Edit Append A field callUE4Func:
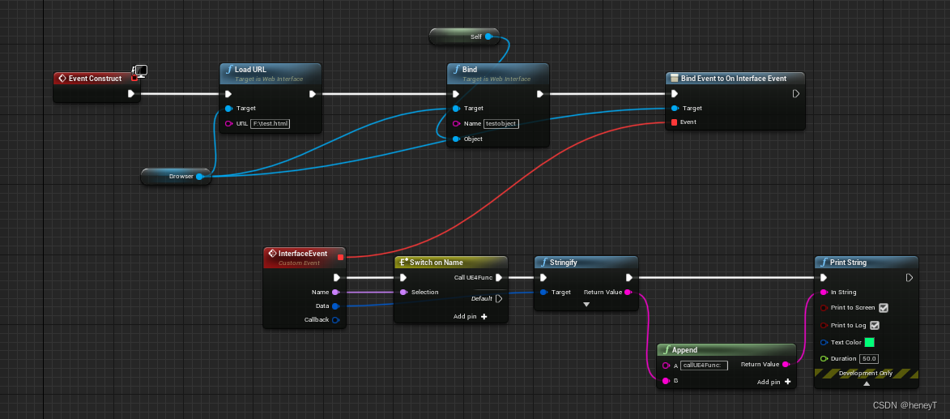This screenshot has width=950, height=419. [704, 366]
